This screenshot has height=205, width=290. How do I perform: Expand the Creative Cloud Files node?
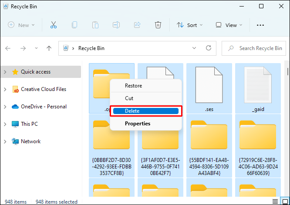5,89
